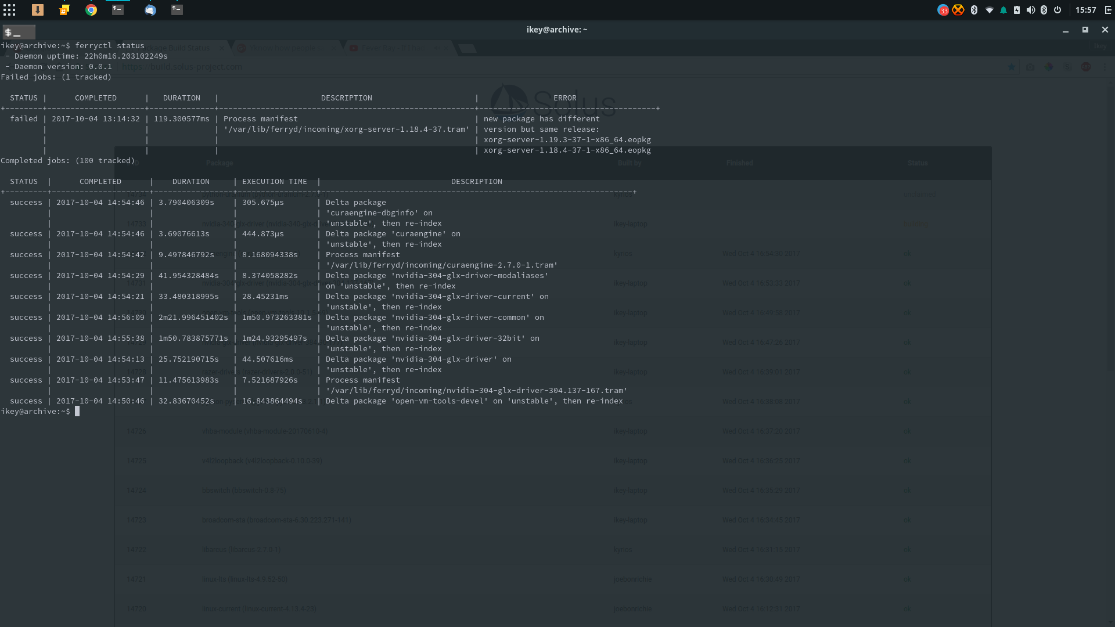Viewport: 1115px width, 627px height.
Task: Open the applications grid menu in the panel
Action: tap(9, 10)
